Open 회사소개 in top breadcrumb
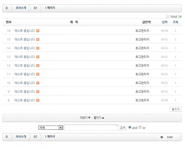Screen dimensions: 185x149 21,8
